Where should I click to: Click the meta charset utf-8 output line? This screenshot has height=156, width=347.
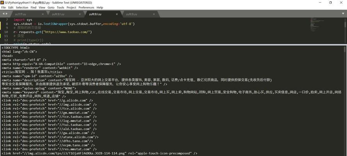[x=24, y=60]
